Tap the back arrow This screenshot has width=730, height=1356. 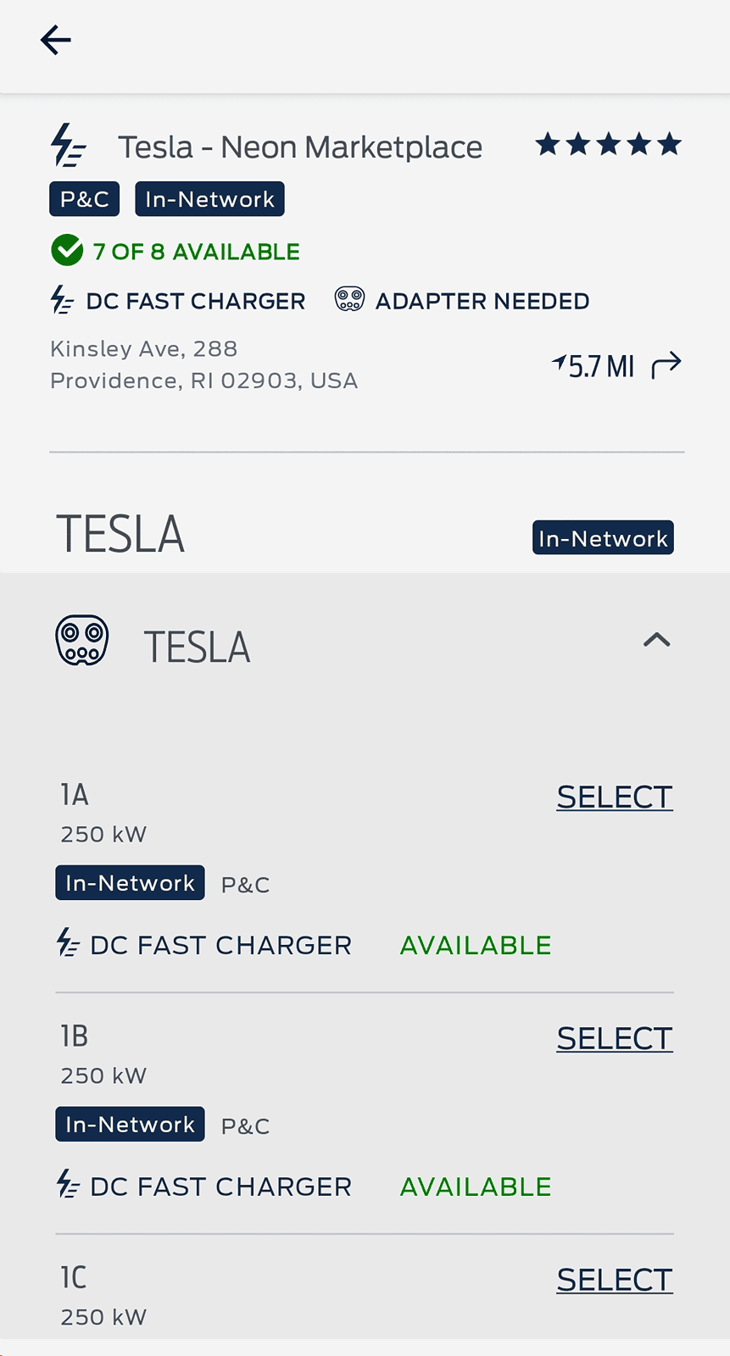point(56,40)
